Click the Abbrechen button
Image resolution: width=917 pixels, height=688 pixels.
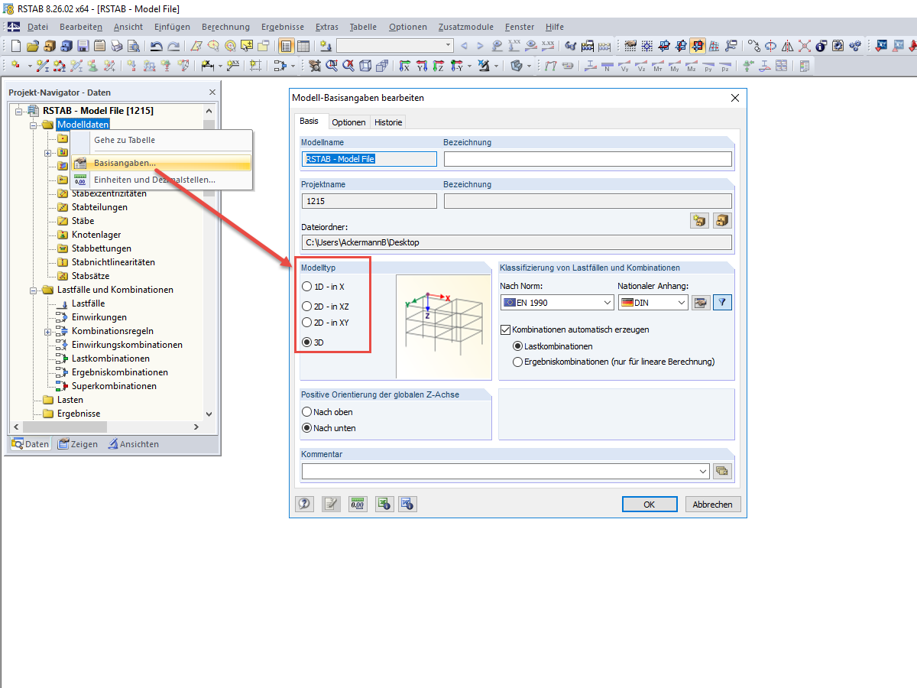pyautogui.click(x=713, y=505)
